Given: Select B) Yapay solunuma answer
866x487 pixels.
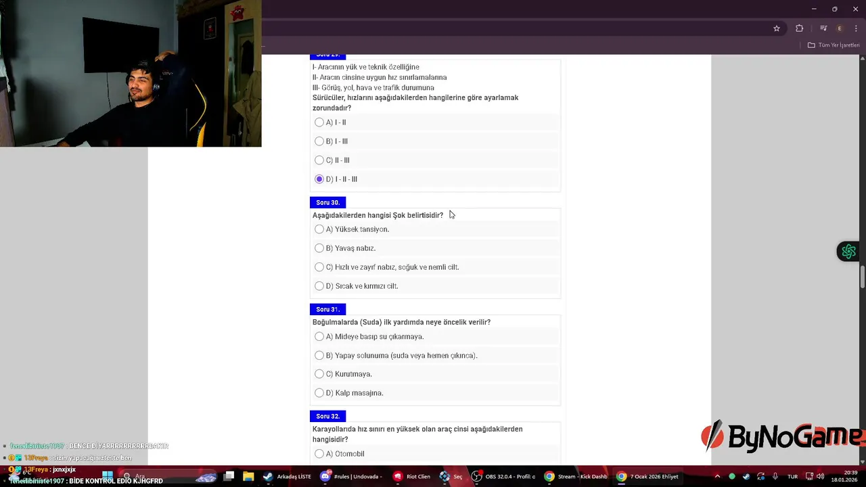Looking at the screenshot, I should tap(319, 355).
